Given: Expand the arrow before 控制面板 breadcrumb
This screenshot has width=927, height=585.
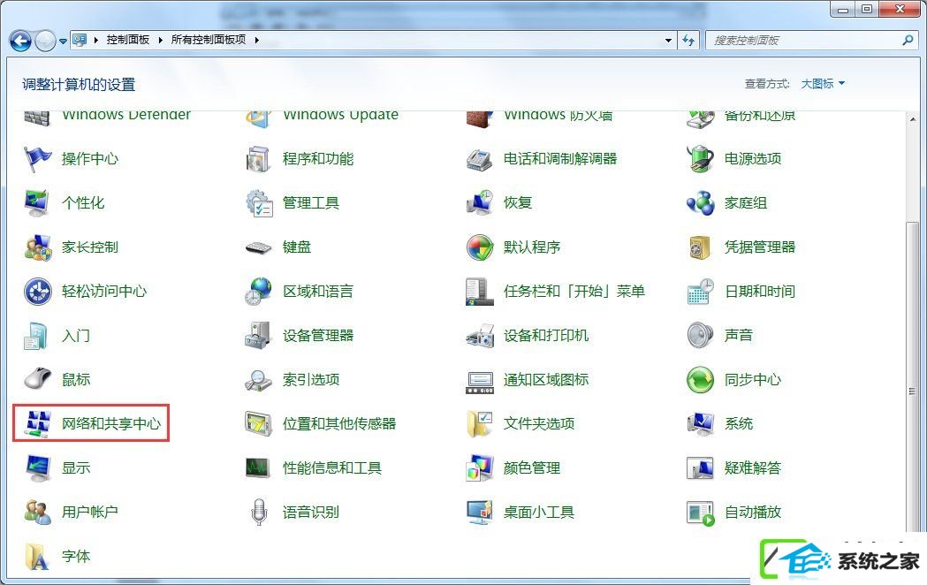Looking at the screenshot, I should (x=95, y=40).
